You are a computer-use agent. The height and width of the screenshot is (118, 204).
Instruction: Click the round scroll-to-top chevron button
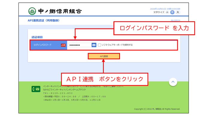pos(173,82)
